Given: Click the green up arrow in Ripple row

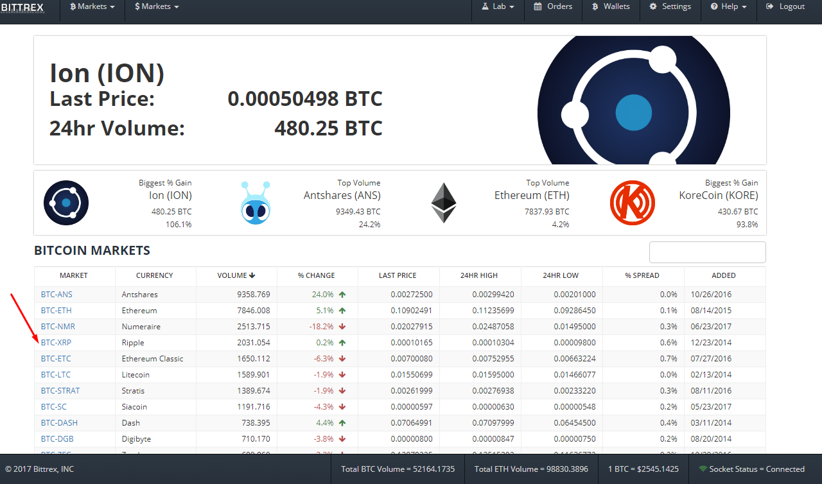Looking at the screenshot, I should point(342,343).
